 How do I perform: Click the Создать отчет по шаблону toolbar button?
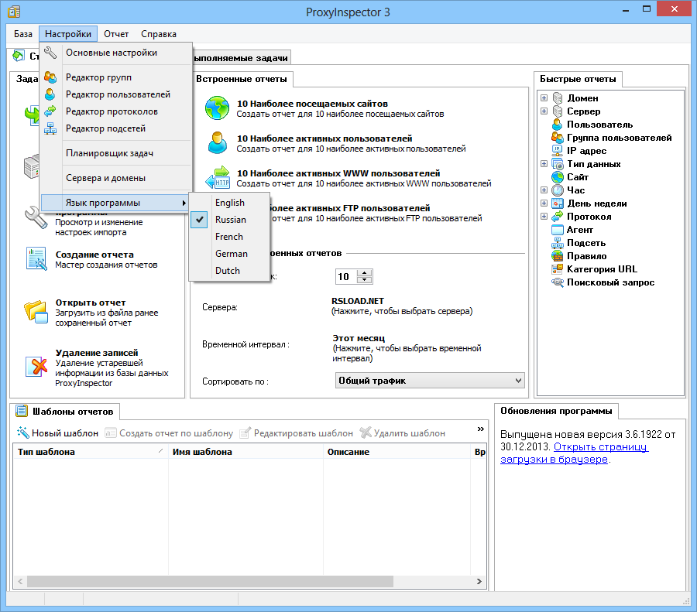click(169, 433)
